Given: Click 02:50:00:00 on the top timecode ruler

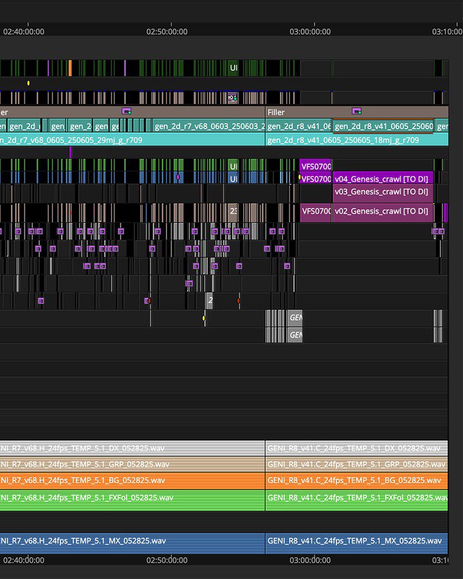Looking at the screenshot, I should click(x=167, y=32).
